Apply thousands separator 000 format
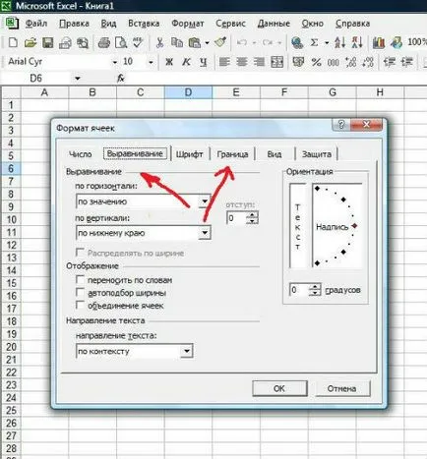The width and height of the screenshot is (427, 459). point(334,62)
